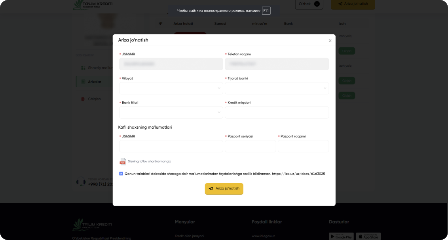
Task: Click the Menyular footer heading
Action: point(185,222)
